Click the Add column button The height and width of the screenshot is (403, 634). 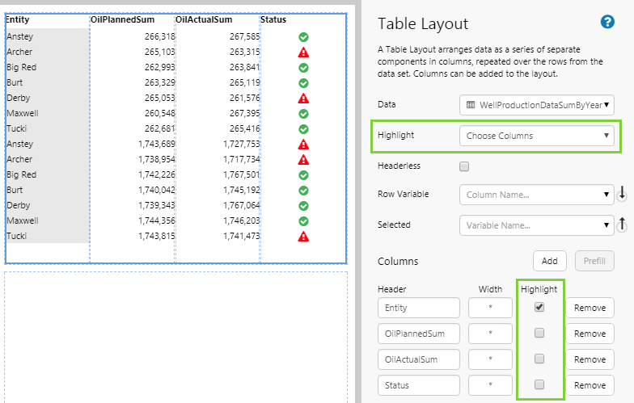coord(549,261)
